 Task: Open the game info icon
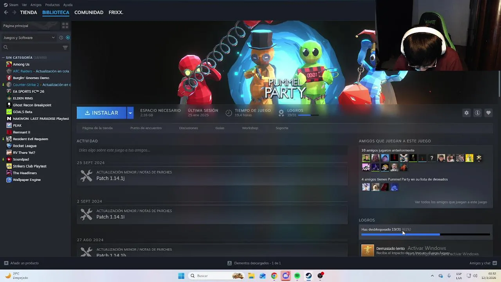tap(478, 113)
